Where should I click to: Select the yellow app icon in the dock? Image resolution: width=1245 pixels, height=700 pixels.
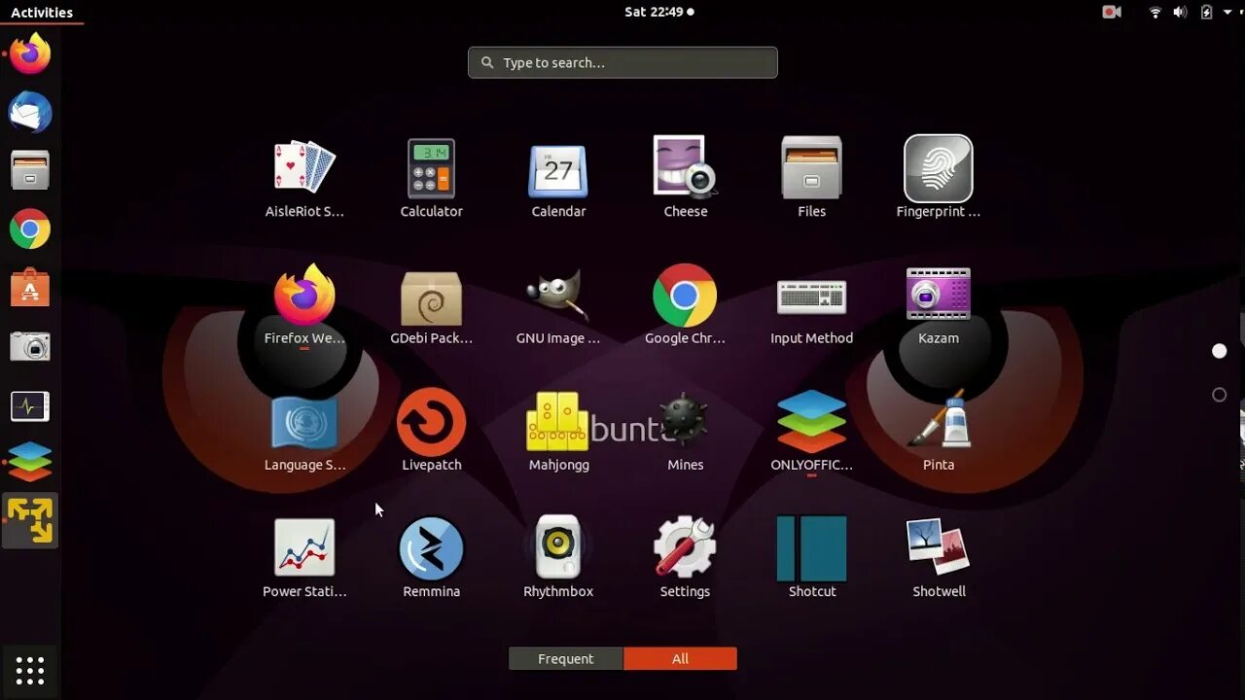30,520
